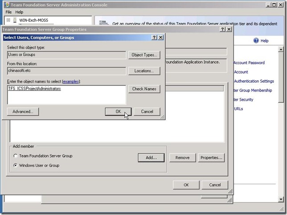Close the Select Users, Computers, or Groups dialog
Screen dimensions: 287x215
pos(160,37)
